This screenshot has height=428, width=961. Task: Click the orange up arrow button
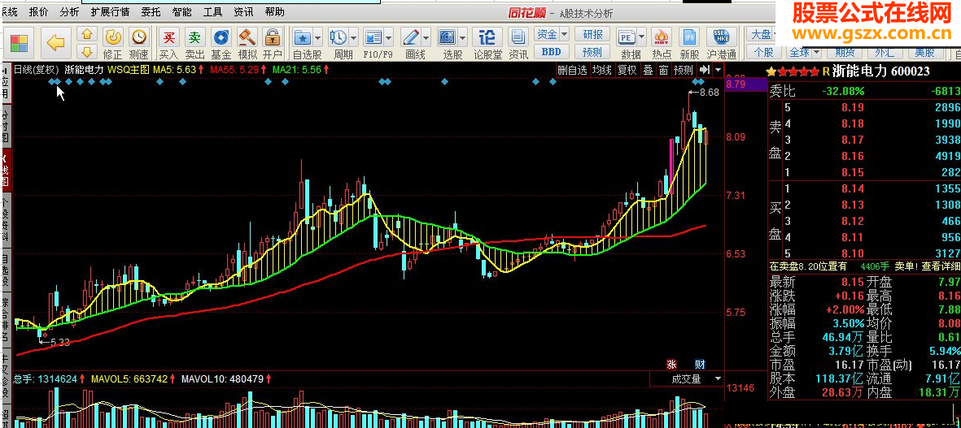tap(88, 33)
